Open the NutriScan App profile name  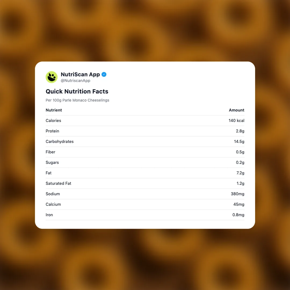(80, 74)
